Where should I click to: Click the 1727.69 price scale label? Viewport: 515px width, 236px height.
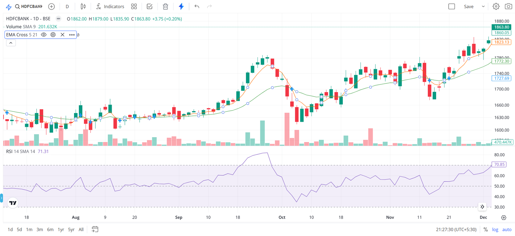[x=502, y=78]
